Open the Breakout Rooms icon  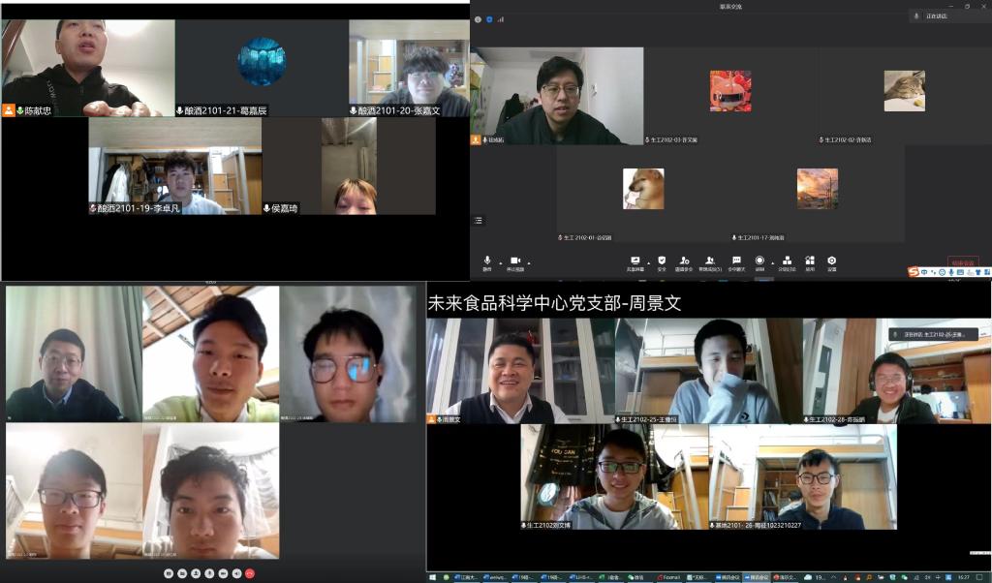tap(786, 261)
